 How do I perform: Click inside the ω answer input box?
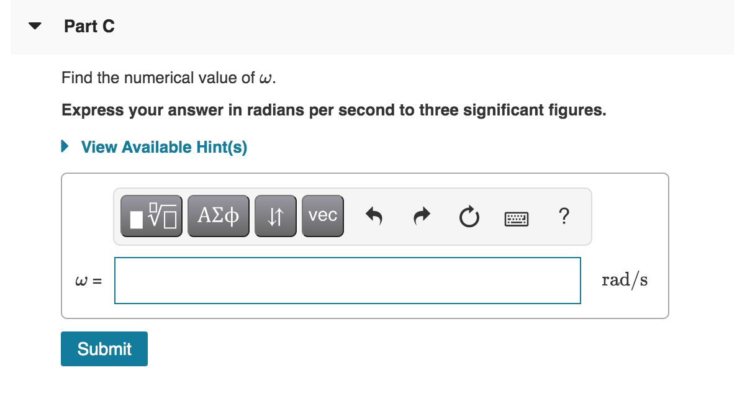(x=347, y=280)
